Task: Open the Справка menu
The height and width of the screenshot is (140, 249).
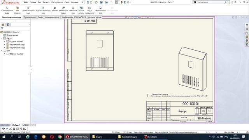Action: coord(74,2)
